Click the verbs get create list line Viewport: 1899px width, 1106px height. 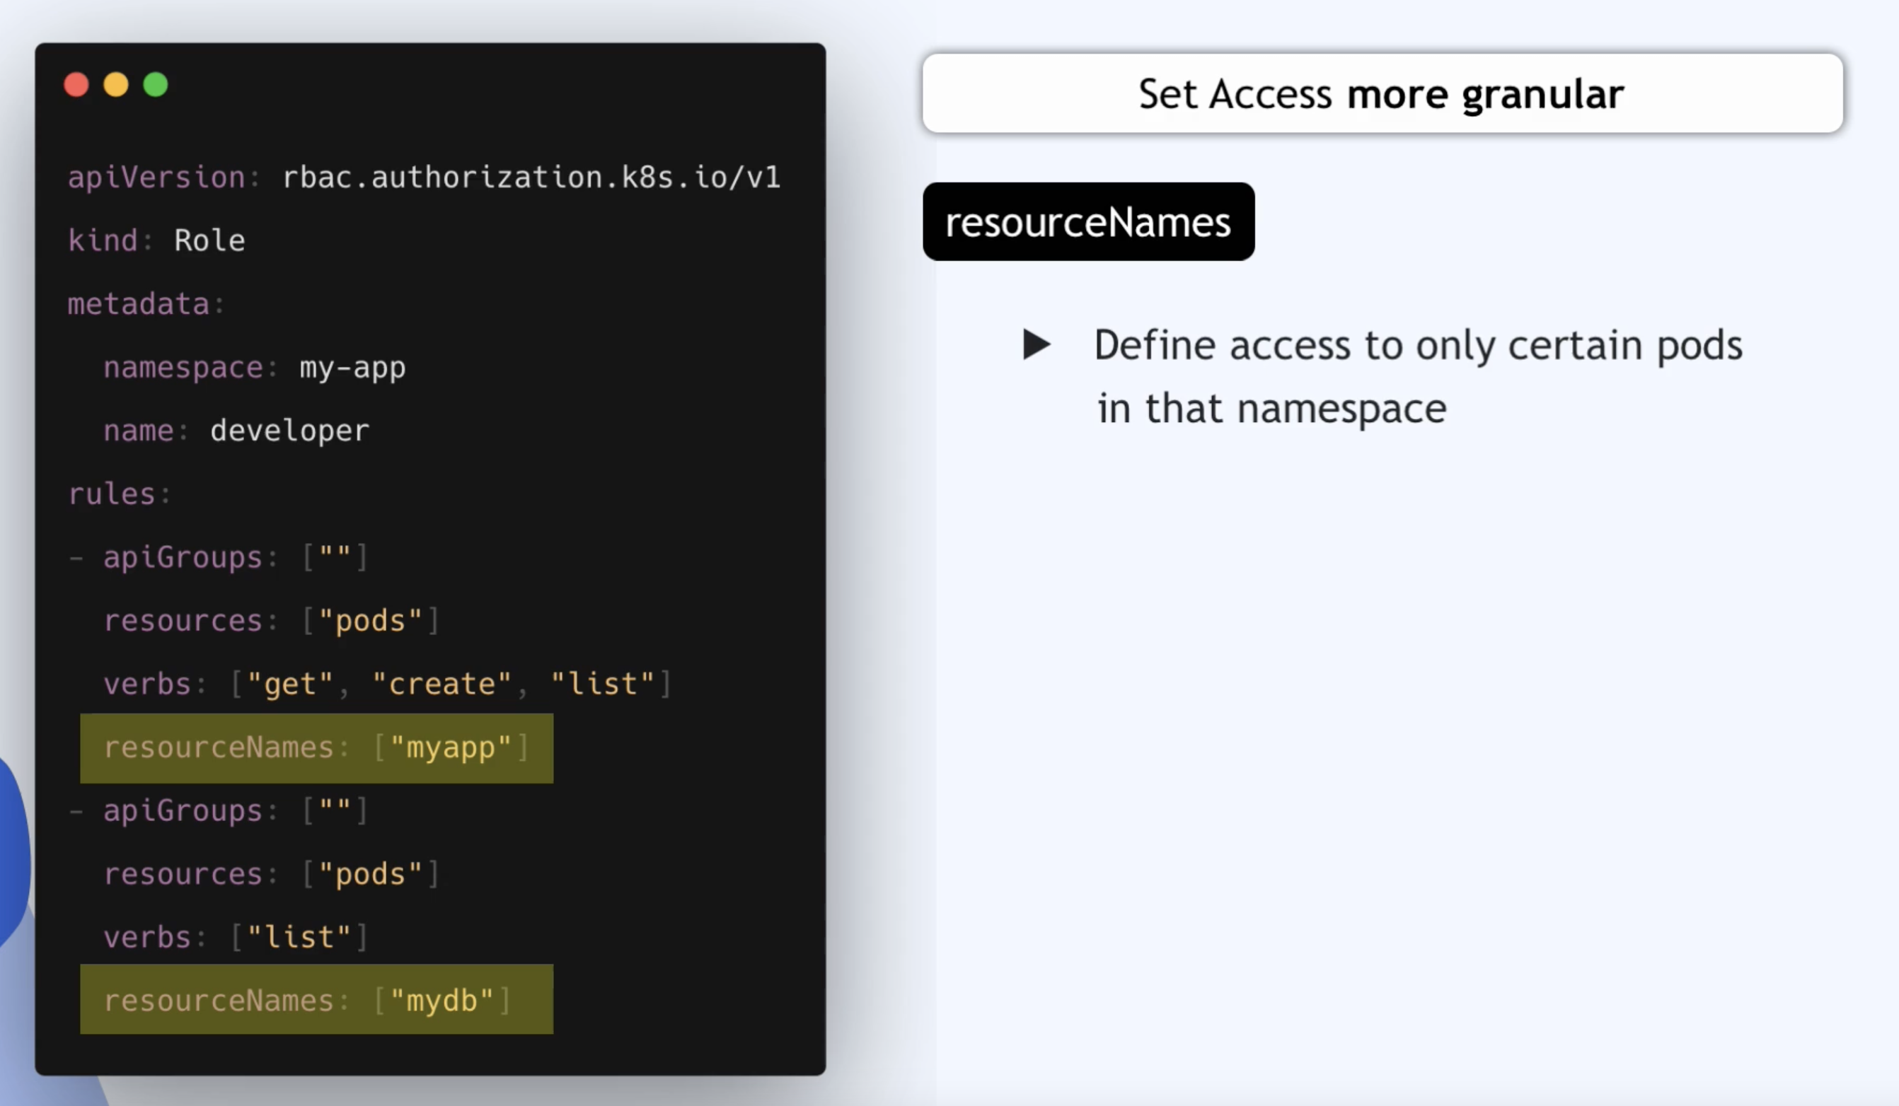point(386,684)
